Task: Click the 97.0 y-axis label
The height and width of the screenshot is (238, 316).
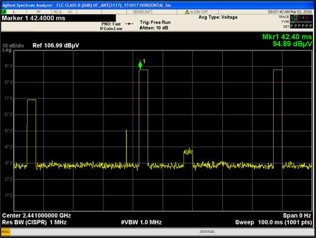Action: point(8,66)
